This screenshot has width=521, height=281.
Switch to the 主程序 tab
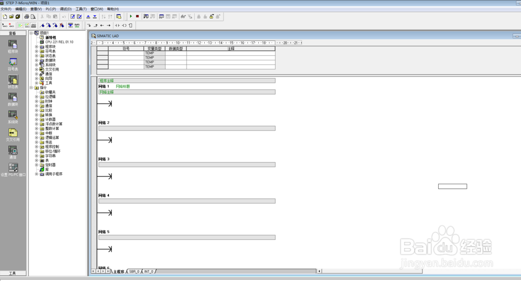[x=119, y=272]
